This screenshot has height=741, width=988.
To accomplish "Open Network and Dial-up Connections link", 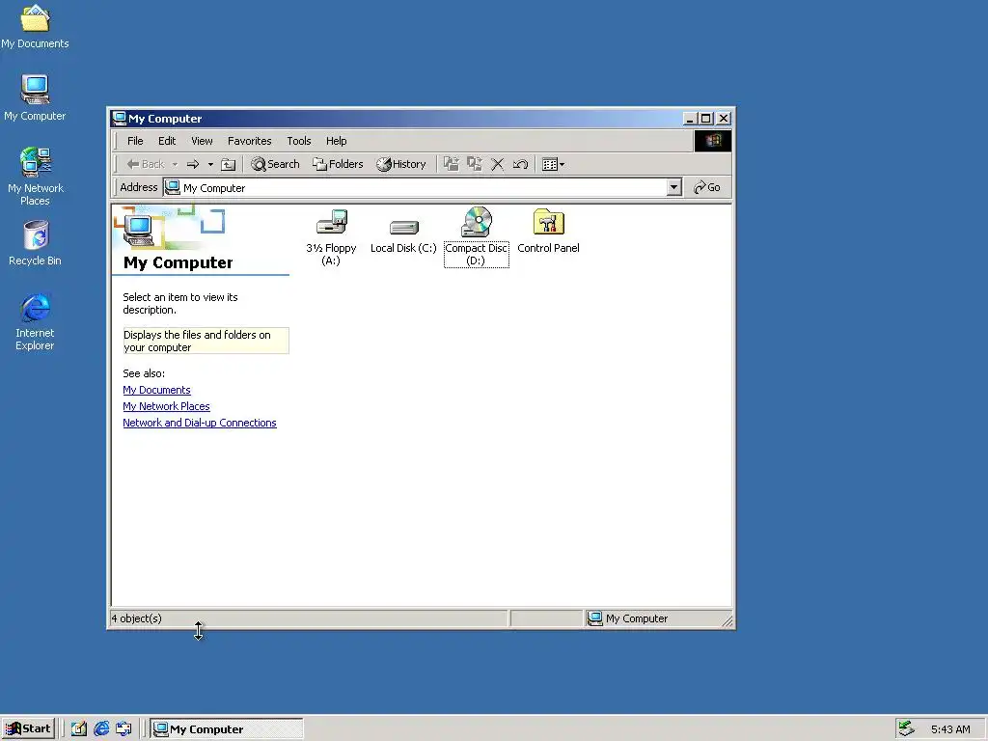I will point(200,423).
